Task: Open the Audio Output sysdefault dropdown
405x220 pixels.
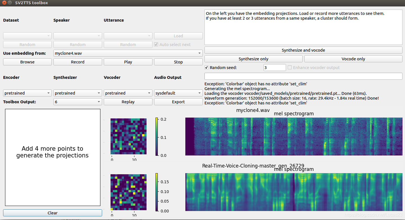Action: [178, 93]
